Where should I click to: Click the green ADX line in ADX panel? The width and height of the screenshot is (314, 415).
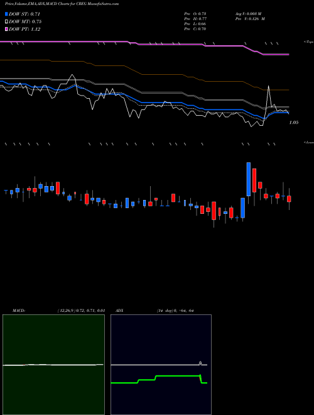click(x=159, y=379)
